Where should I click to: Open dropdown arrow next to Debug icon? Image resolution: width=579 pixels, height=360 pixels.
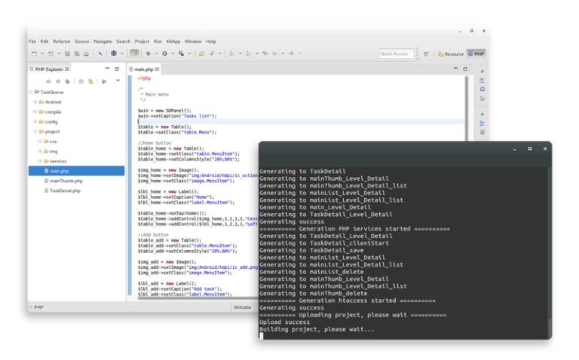156,53
